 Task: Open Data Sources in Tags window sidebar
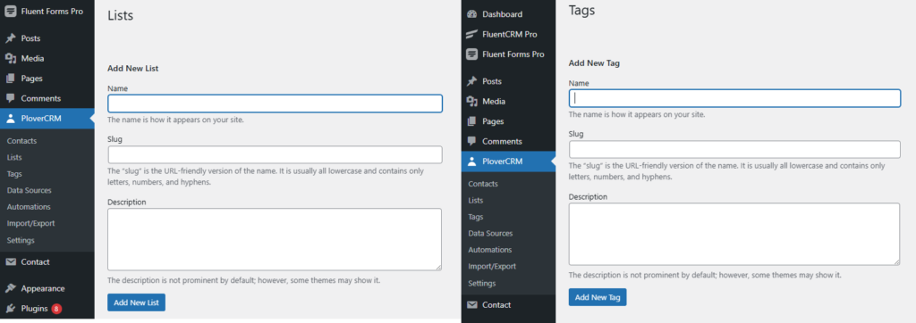[491, 233]
